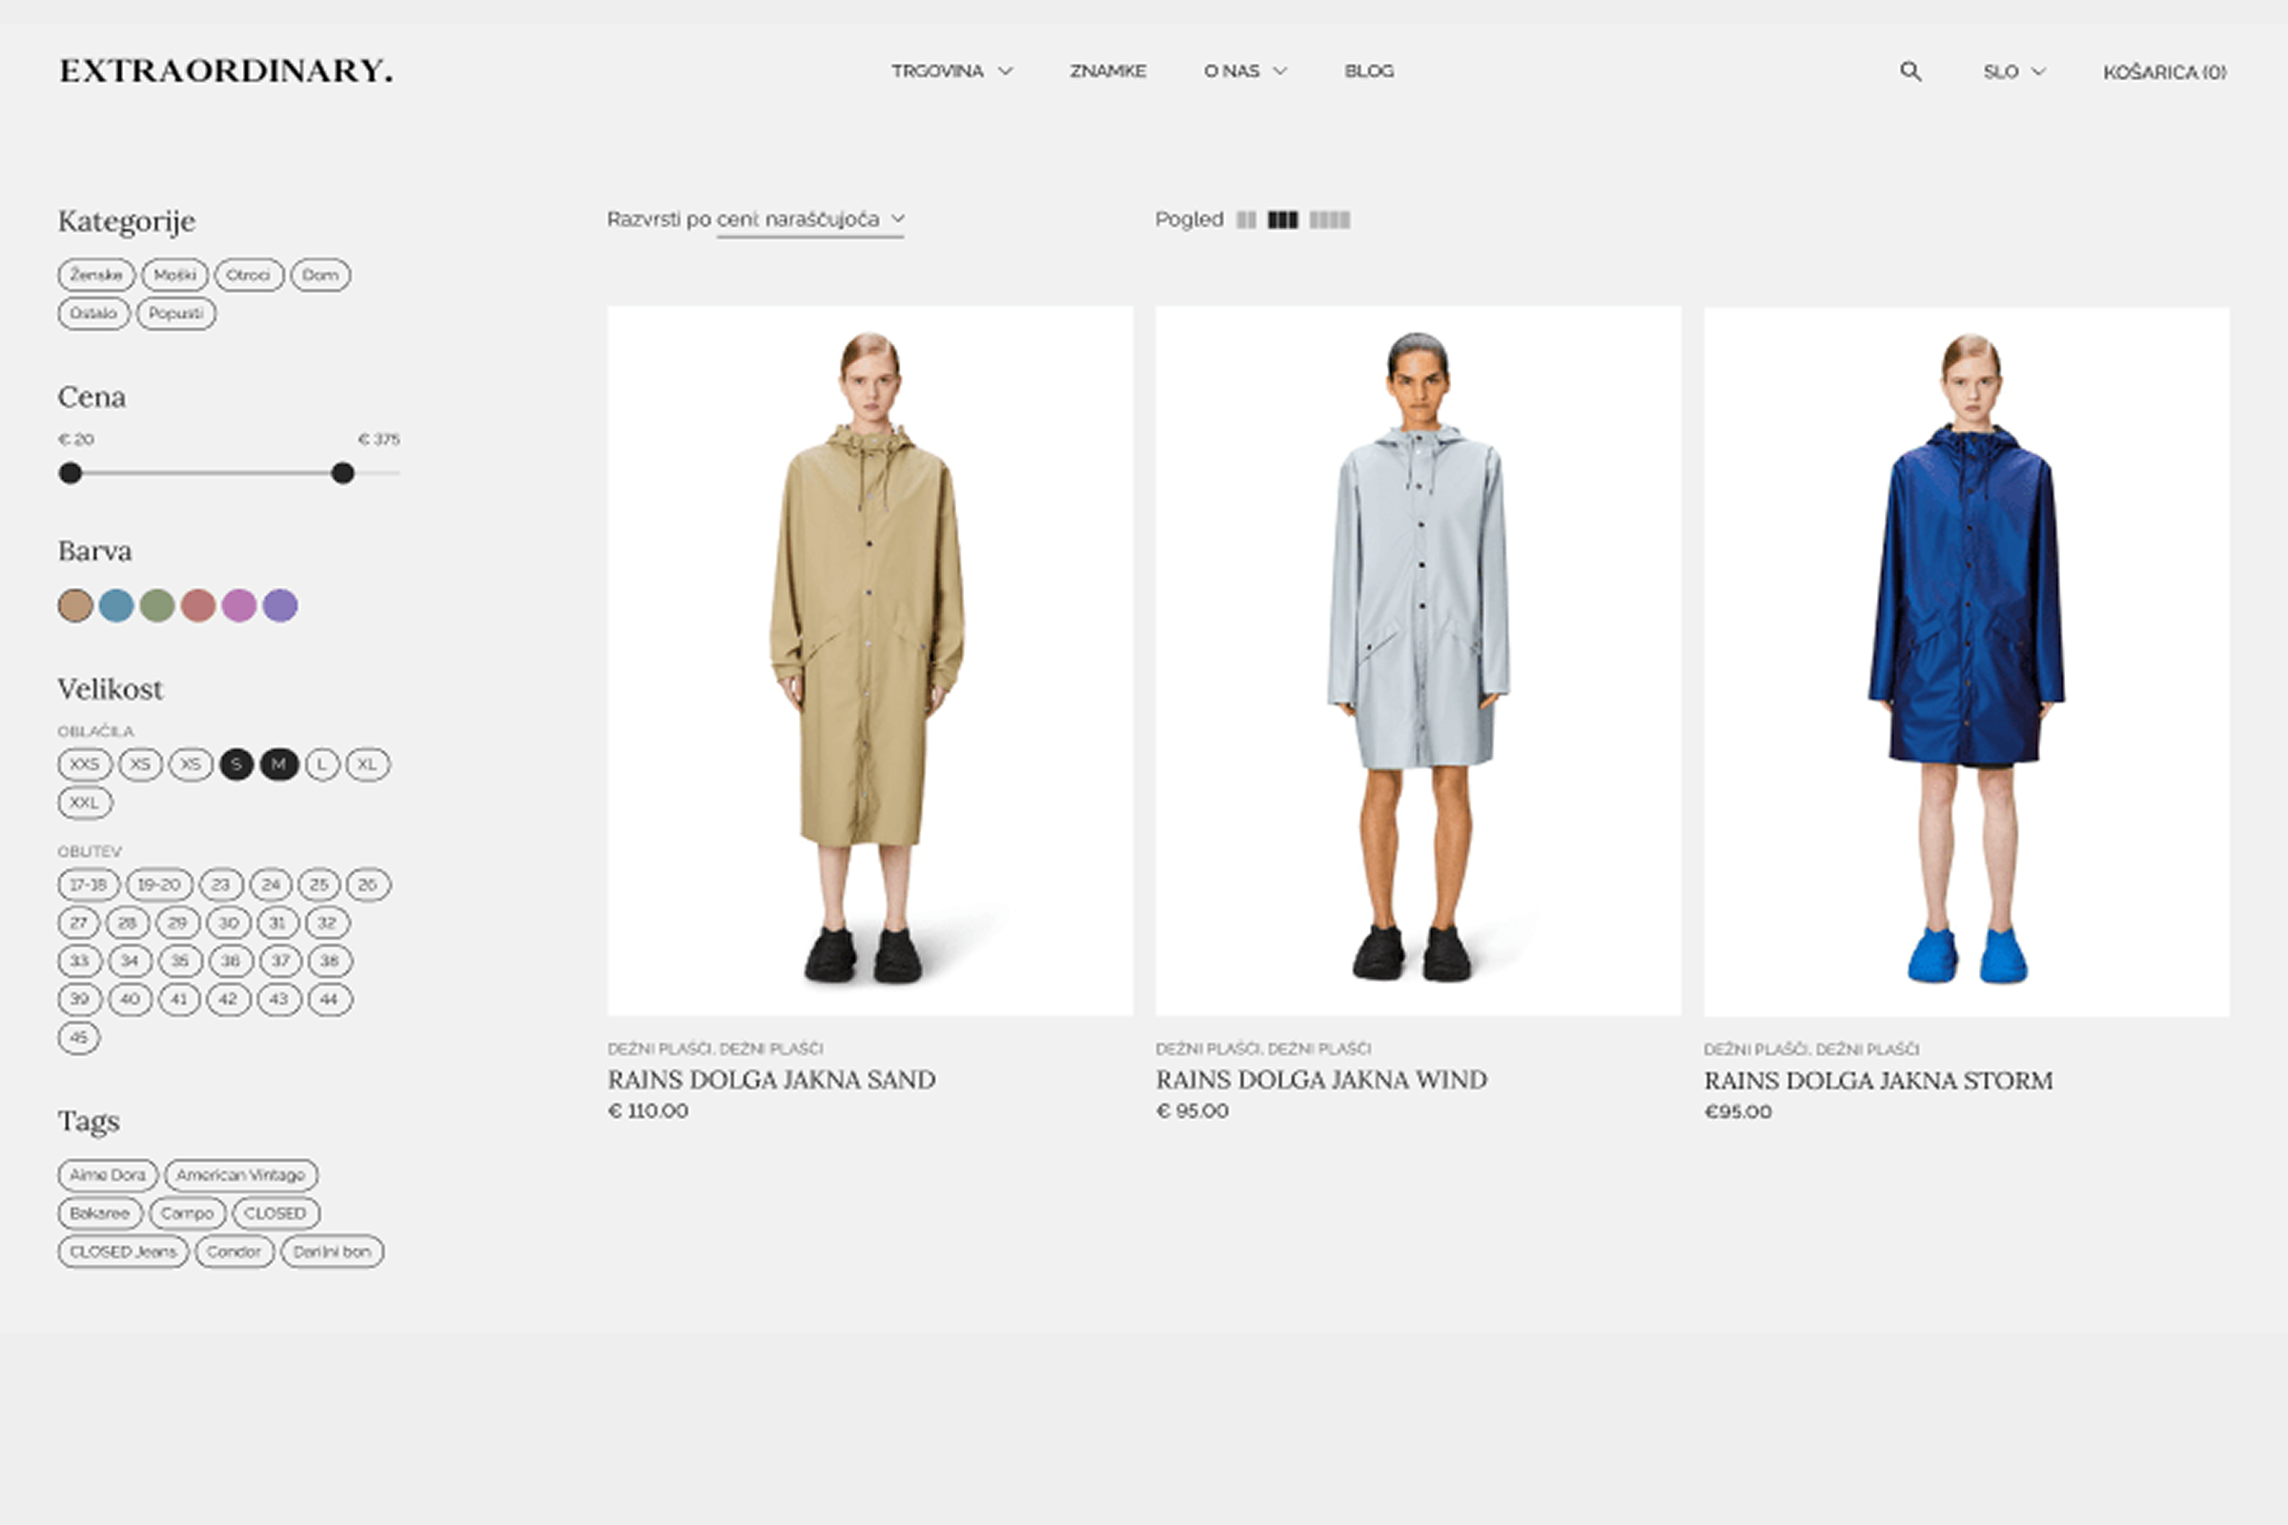This screenshot has height=1525, width=2288.
Task: Filter by Ženske category
Action: click(x=95, y=275)
